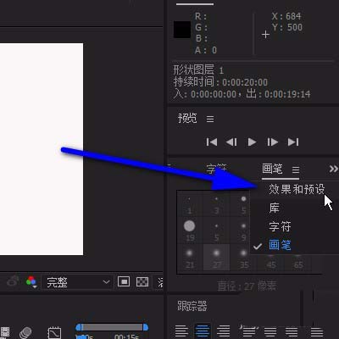Toggle the transparency grid checkerboard
The image size is (339, 339).
pos(142,281)
